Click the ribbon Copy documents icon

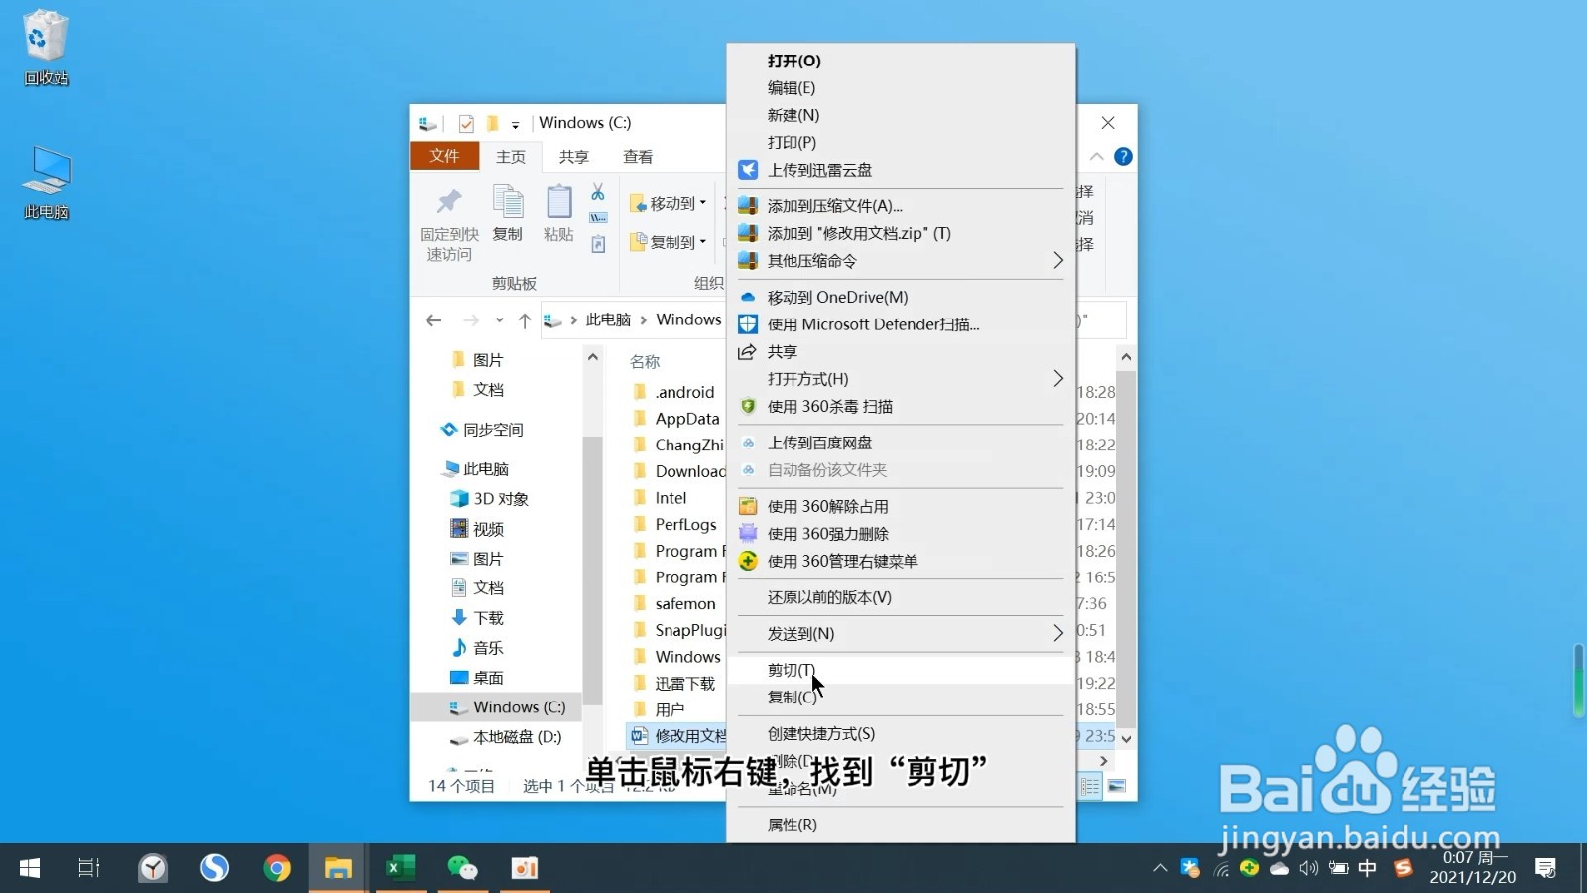pyautogui.click(x=508, y=202)
